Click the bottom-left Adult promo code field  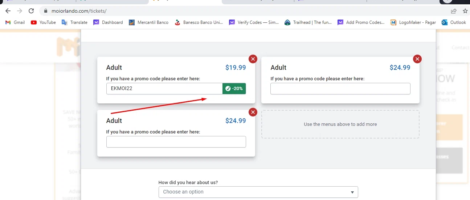[x=176, y=142]
